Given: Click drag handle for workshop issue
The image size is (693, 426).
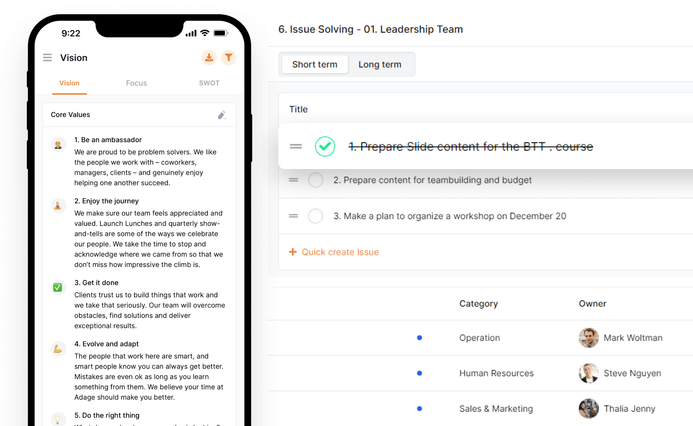Looking at the screenshot, I should pyautogui.click(x=293, y=216).
